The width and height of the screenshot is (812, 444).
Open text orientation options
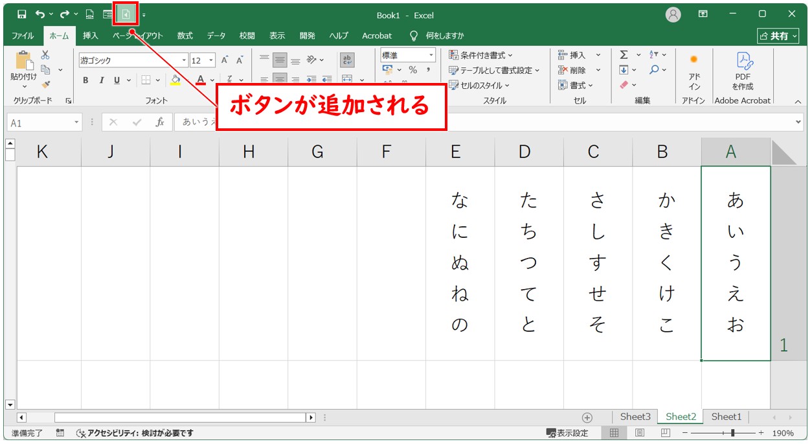(x=315, y=60)
